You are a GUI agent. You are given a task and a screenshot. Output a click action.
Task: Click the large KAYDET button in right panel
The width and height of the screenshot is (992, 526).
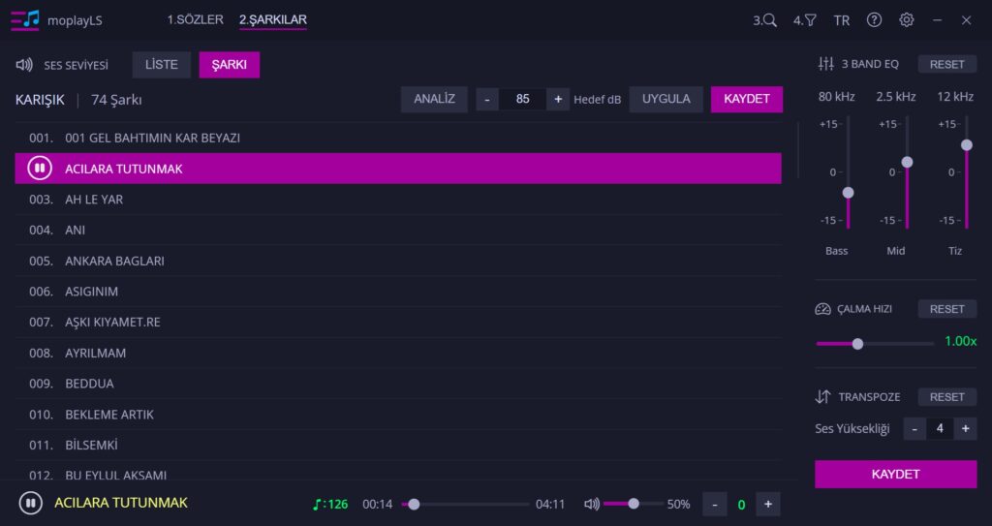(895, 474)
